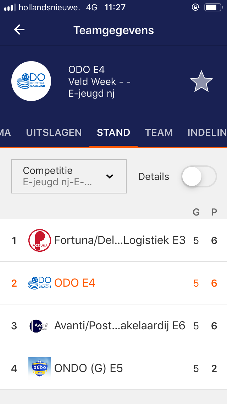The width and height of the screenshot is (227, 404).
Task: Enable the Details toggle switch
Action: pyautogui.click(x=199, y=176)
